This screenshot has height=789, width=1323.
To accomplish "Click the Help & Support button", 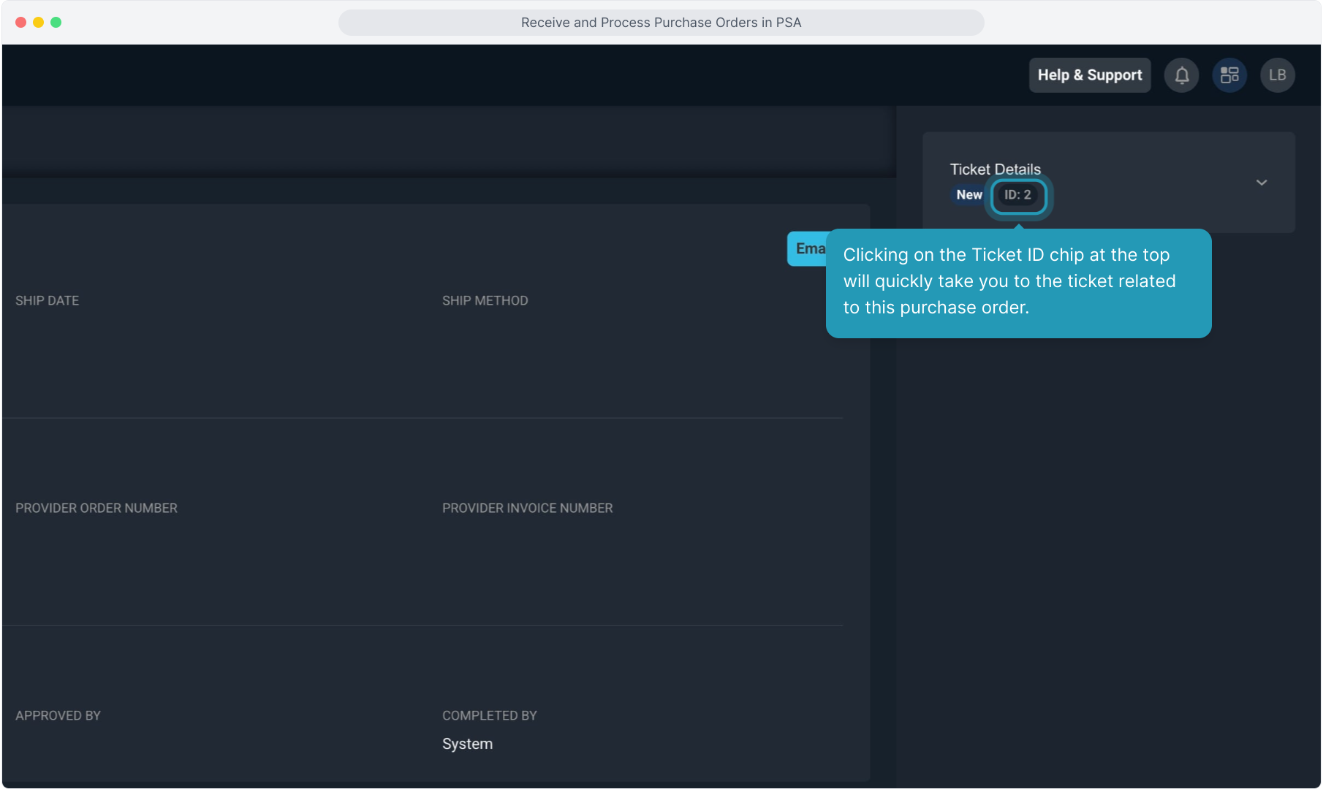I will (1089, 75).
